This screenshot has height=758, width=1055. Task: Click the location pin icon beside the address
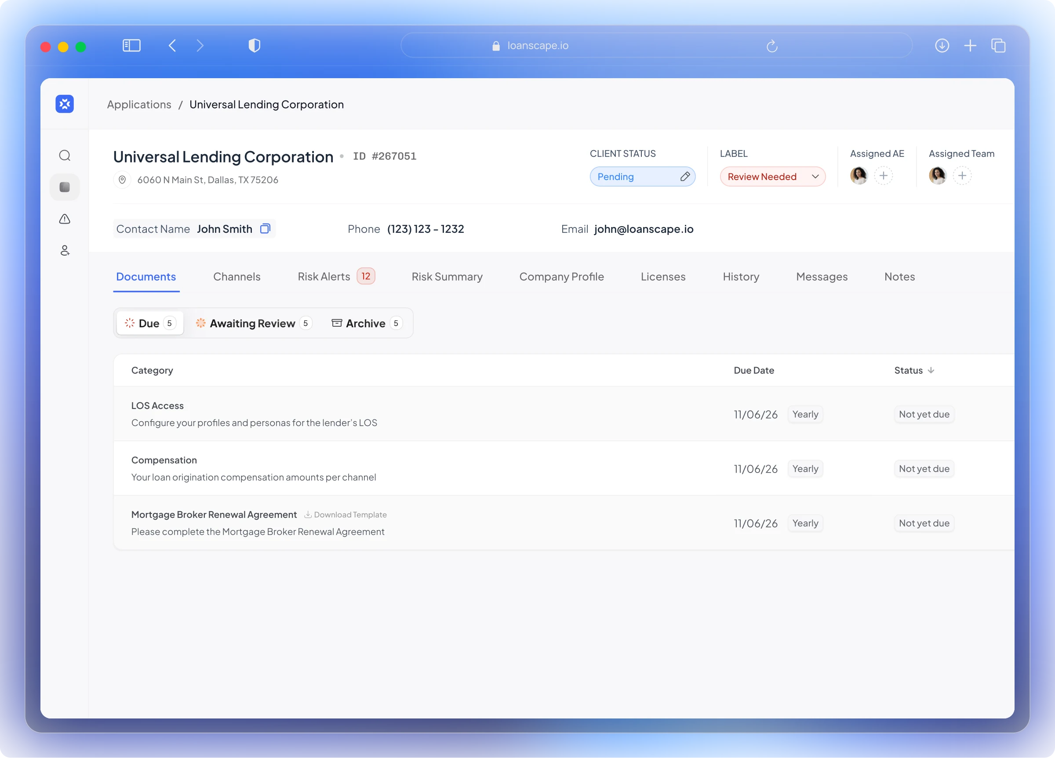click(122, 179)
